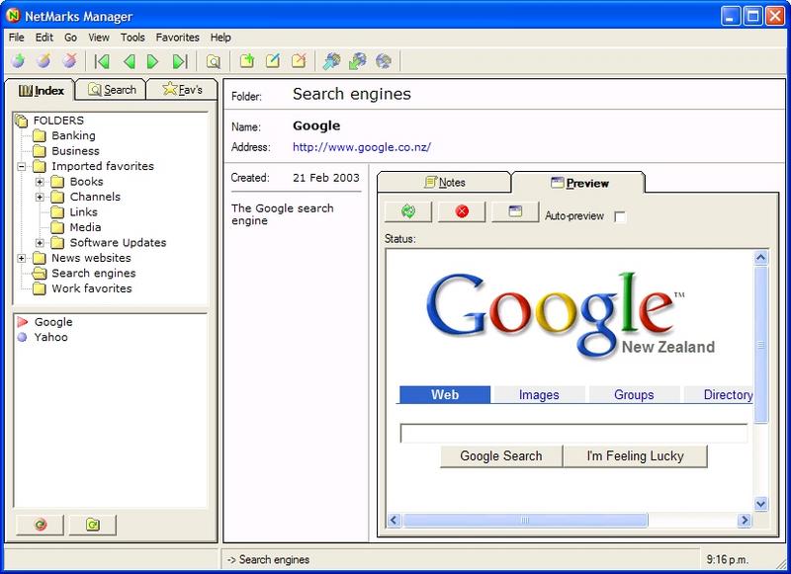Open the Go menu

point(70,38)
